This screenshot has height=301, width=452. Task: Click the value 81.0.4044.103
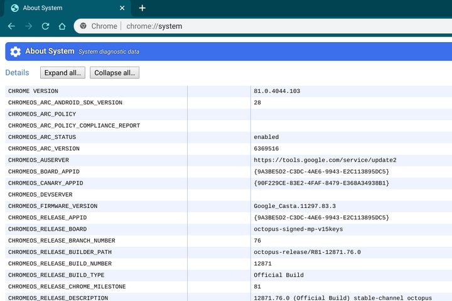point(277,91)
